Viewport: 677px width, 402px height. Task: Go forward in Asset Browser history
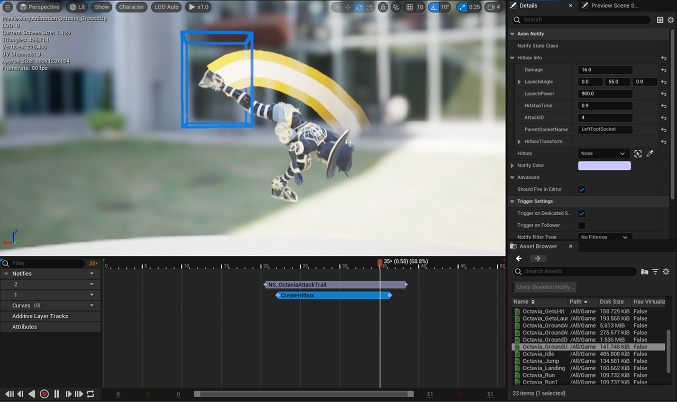pos(538,259)
